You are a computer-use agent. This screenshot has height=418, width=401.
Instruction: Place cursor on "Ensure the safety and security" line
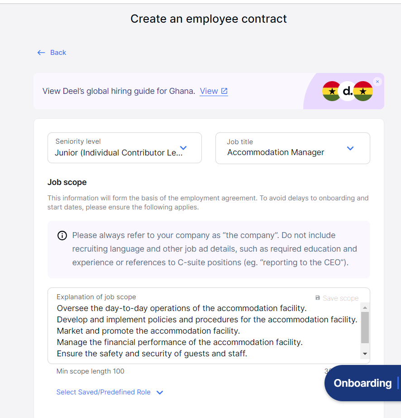point(152,354)
